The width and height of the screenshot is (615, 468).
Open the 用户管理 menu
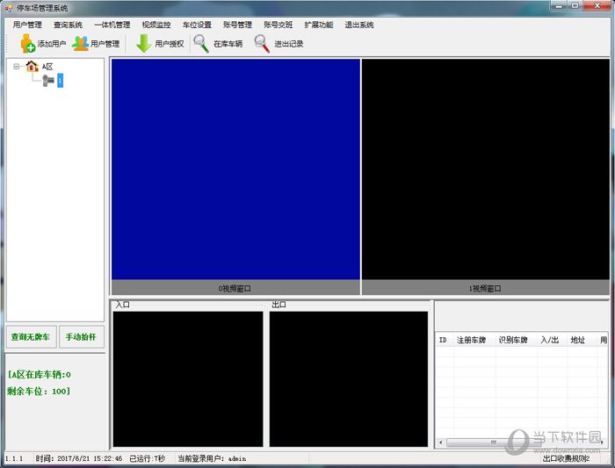27,25
